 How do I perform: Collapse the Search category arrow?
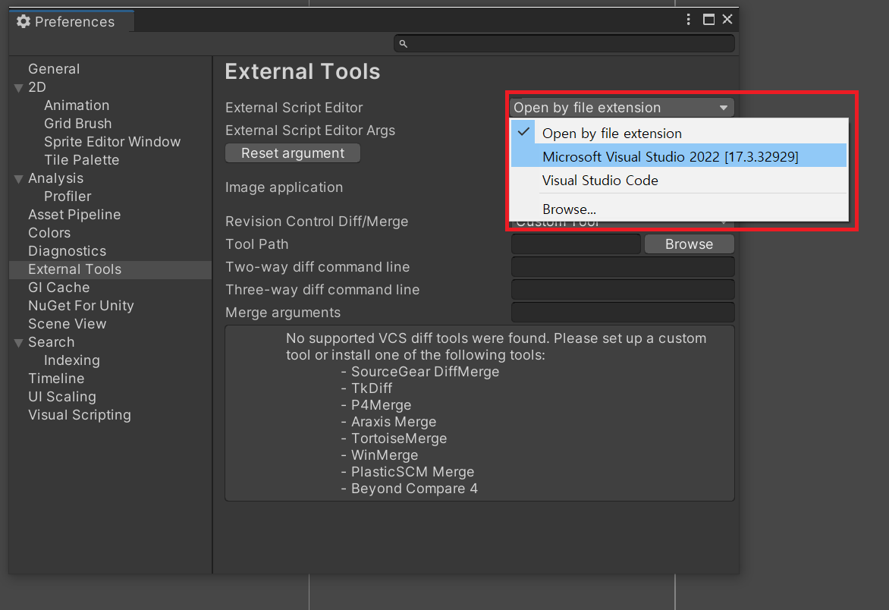[19, 343]
